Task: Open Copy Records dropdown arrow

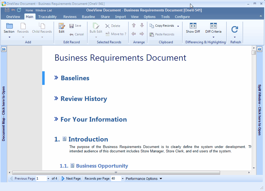Action: click(x=178, y=26)
